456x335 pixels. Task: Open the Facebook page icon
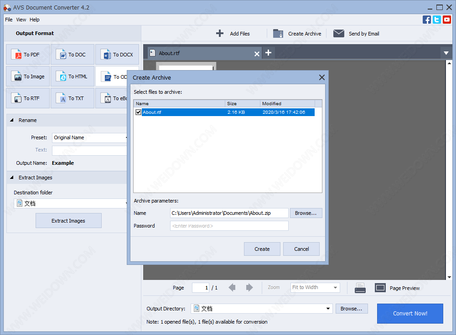(427, 20)
